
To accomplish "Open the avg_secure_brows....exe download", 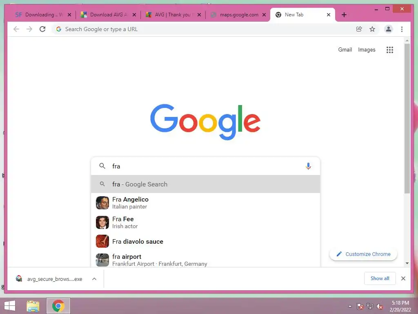I will [54, 279].
